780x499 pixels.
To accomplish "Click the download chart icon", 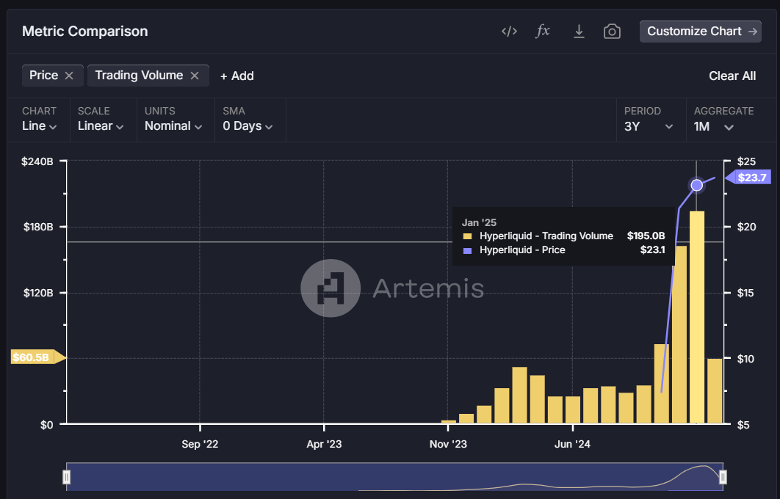I will click(579, 32).
